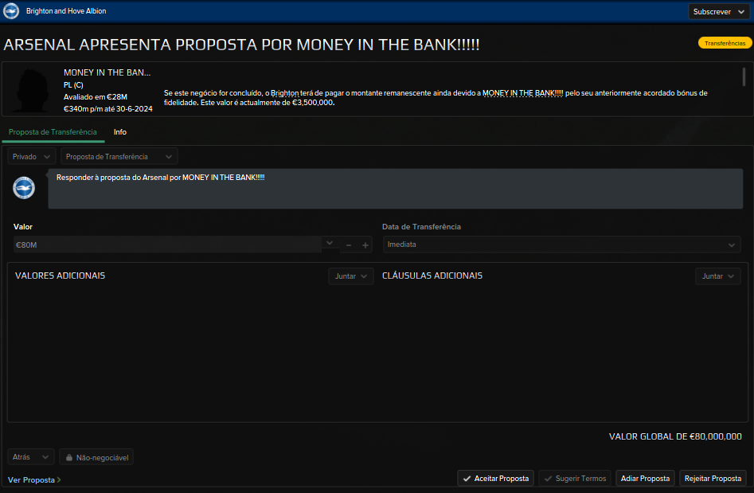Click Brighton and Hove Albion title text
The width and height of the screenshot is (754, 493).
(x=66, y=11)
